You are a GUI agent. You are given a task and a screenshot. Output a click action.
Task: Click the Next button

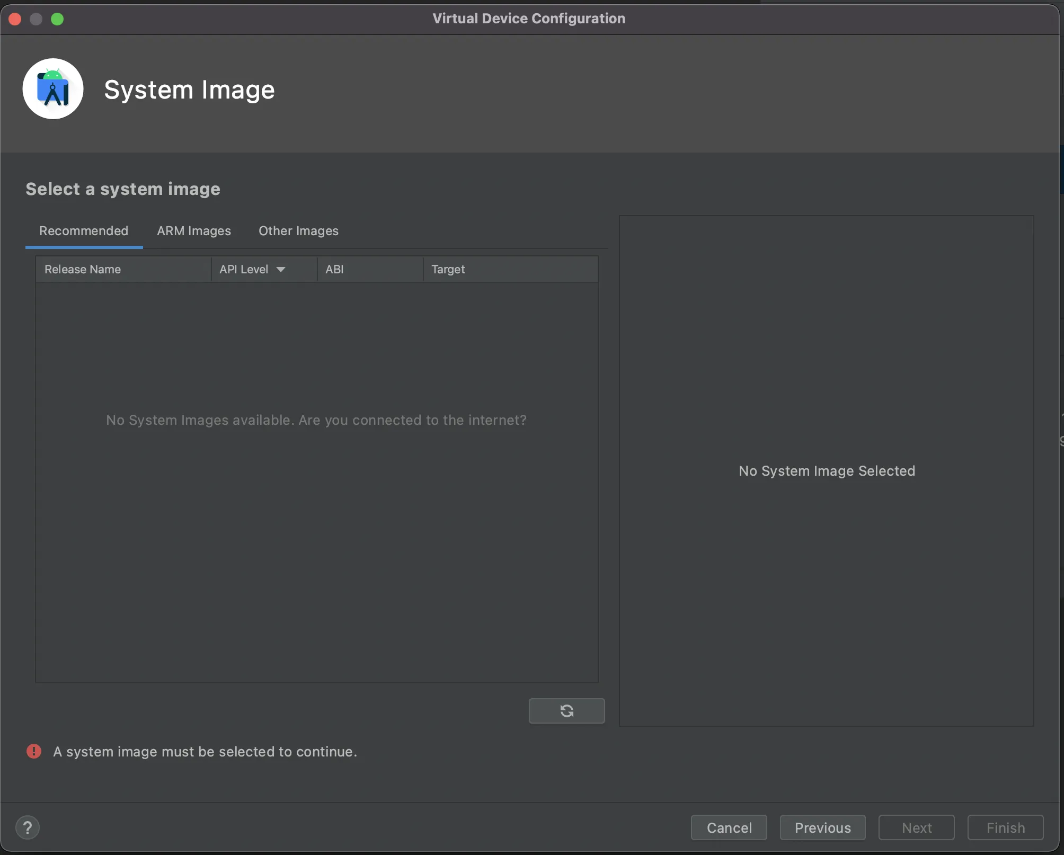[x=916, y=827]
